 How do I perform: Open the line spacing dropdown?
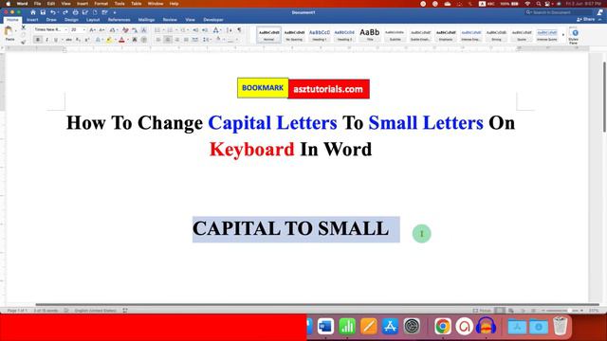(x=207, y=40)
